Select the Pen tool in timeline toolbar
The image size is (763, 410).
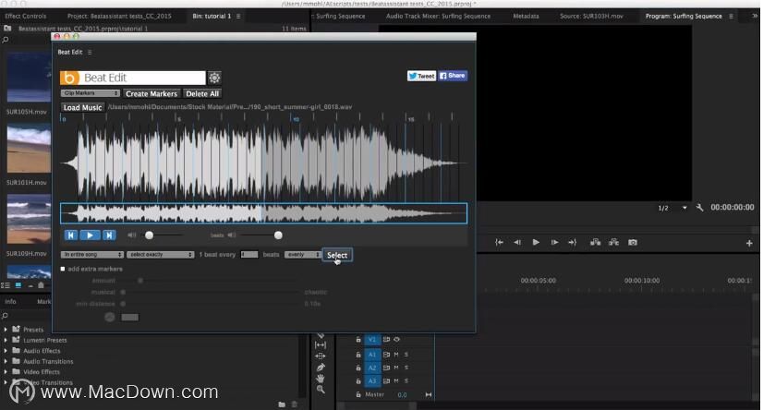coord(321,368)
